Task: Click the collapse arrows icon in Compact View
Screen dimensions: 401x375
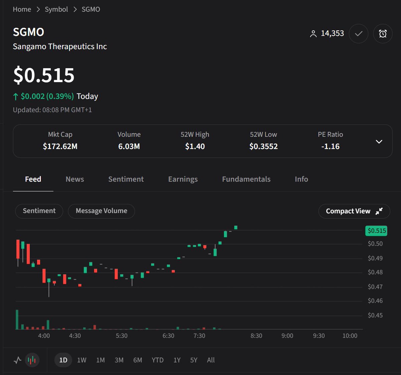Action: coord(379,211)
